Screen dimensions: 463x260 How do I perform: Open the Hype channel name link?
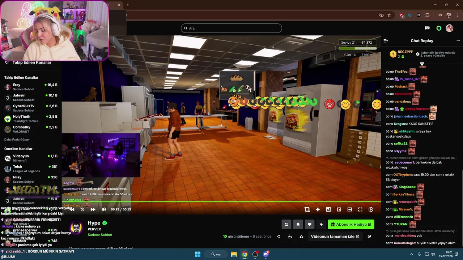[x=94, y=223]
